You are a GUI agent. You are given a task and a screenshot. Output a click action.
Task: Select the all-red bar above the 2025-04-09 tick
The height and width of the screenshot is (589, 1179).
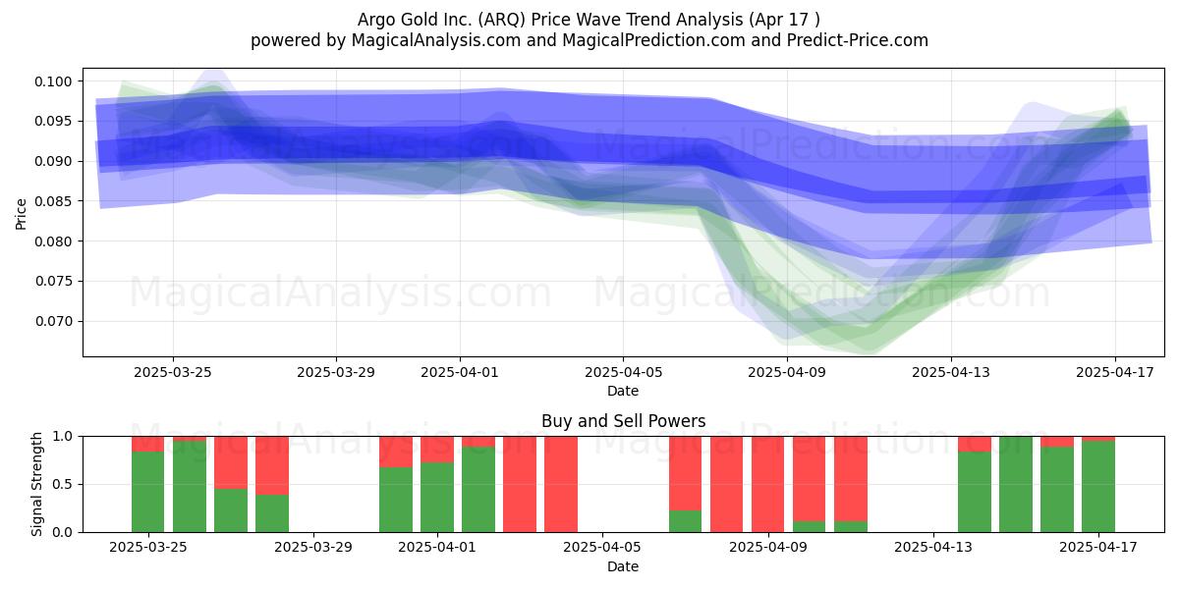pos(767,484)
